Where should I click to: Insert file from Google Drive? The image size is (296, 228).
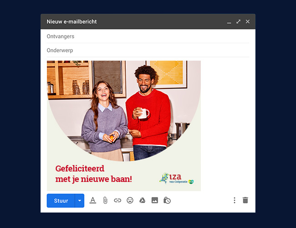click(142, 200)
